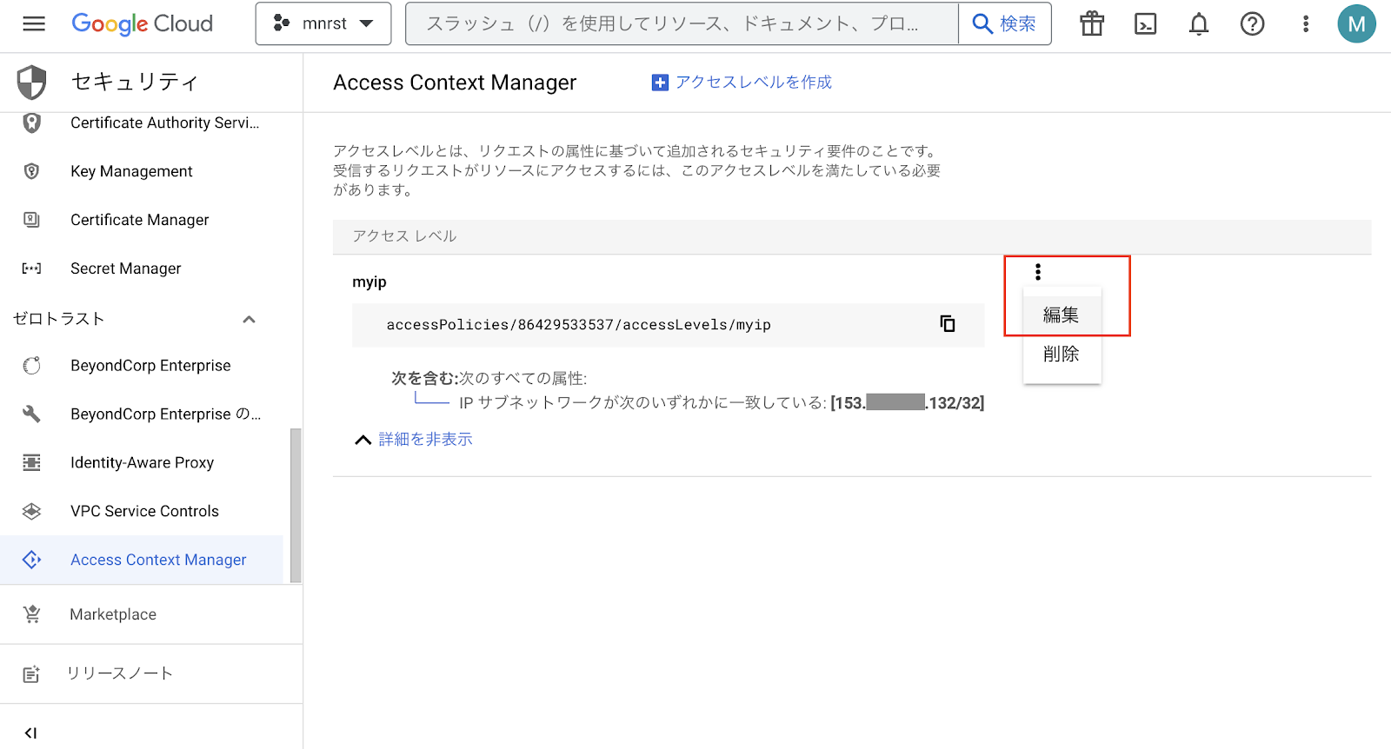
Task: Click 詳細を非表示 to hide details
Action: 414,440
